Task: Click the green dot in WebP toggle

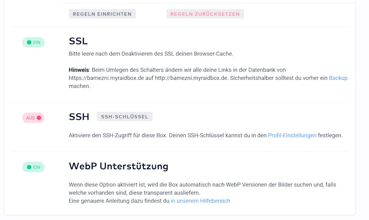Action: [x=29, y=167]
